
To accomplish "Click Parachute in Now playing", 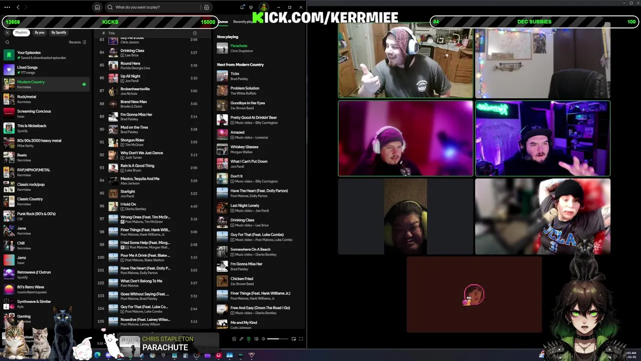I will coord(239,46).
